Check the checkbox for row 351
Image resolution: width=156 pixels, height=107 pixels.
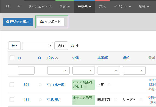click(x=12, y=84)
